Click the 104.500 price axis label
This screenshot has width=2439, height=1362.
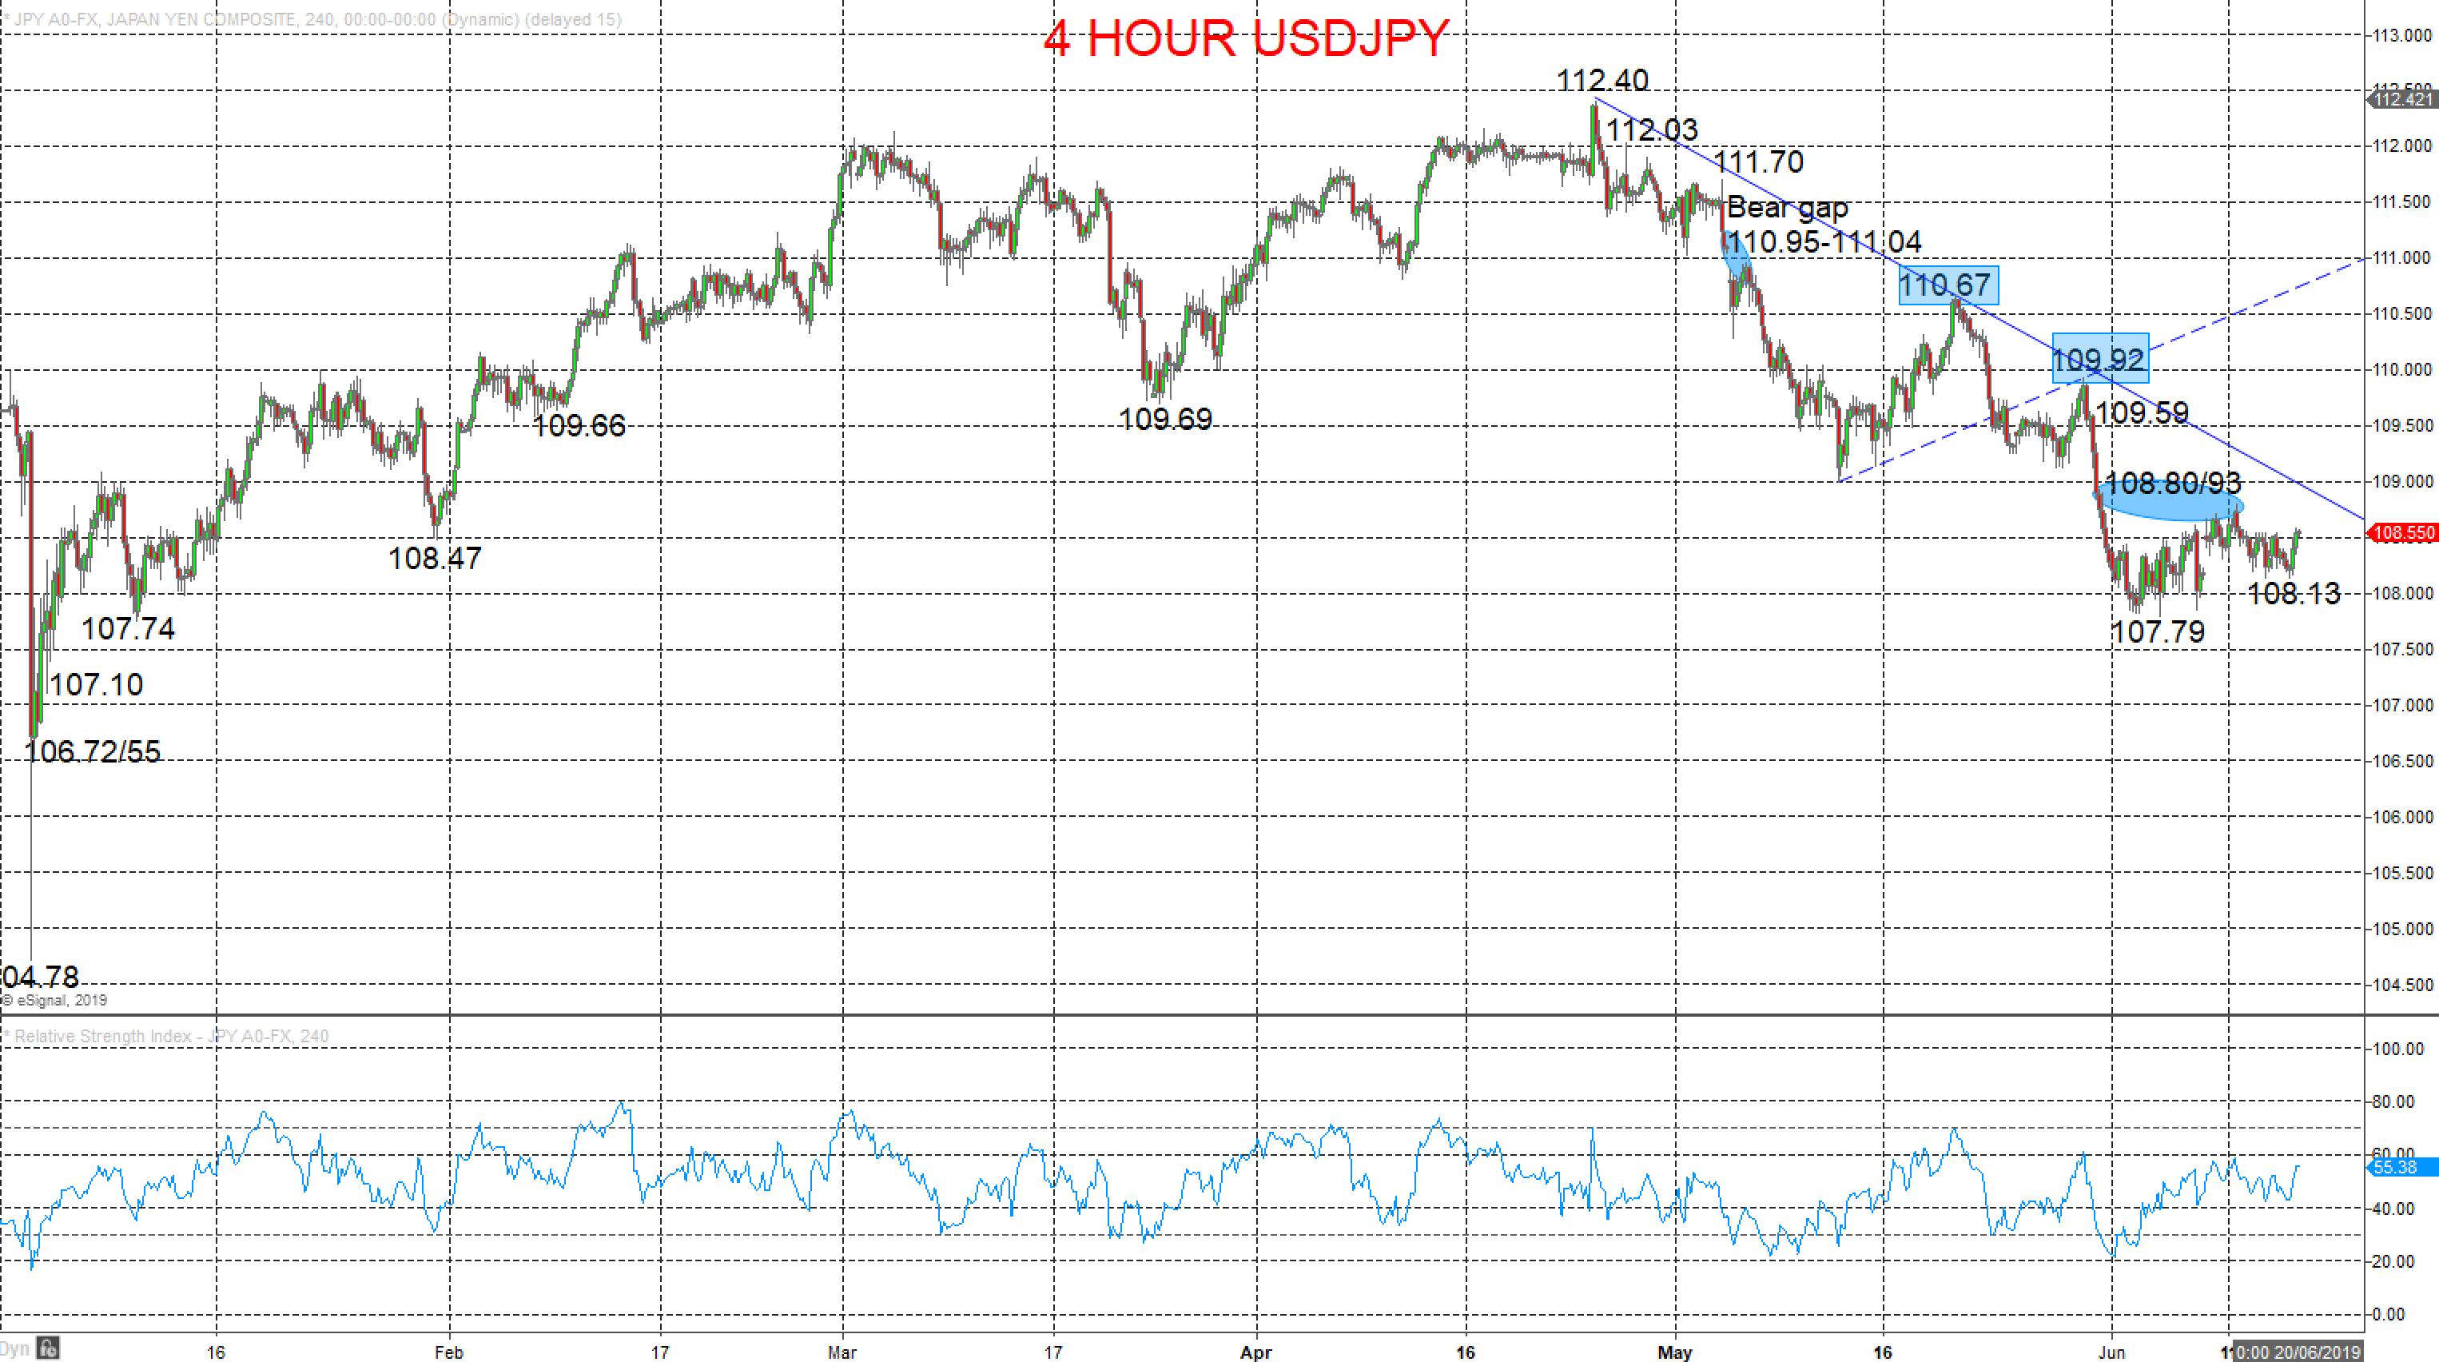point(2401,985)
